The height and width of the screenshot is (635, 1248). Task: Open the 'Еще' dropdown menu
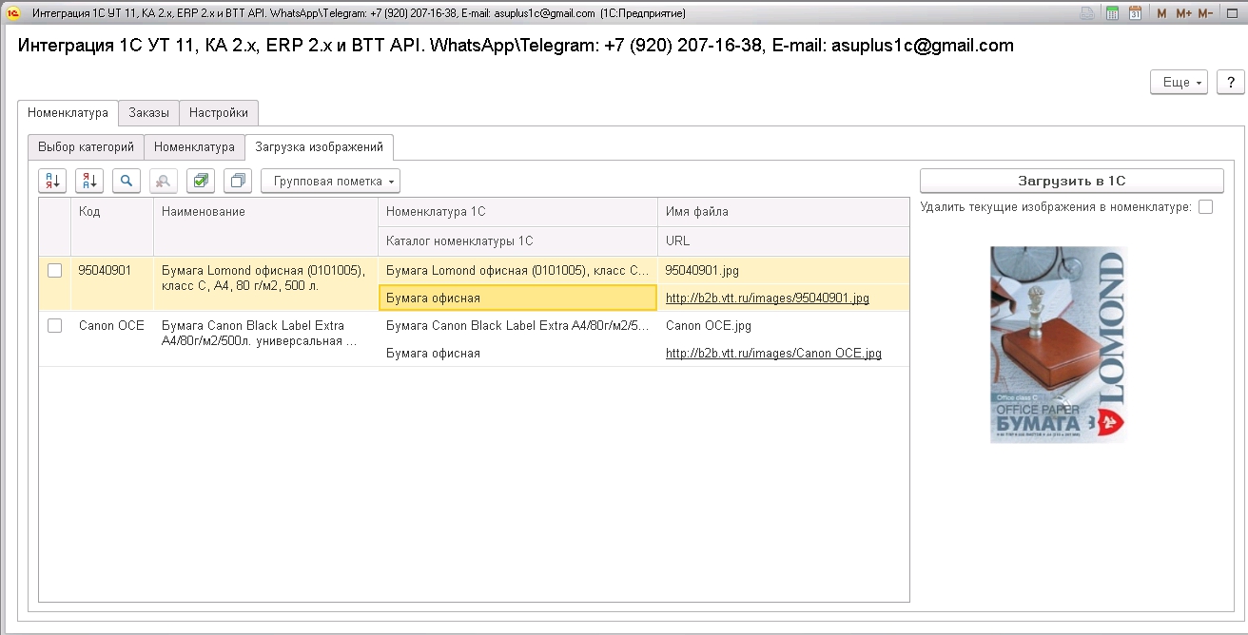1180,82
